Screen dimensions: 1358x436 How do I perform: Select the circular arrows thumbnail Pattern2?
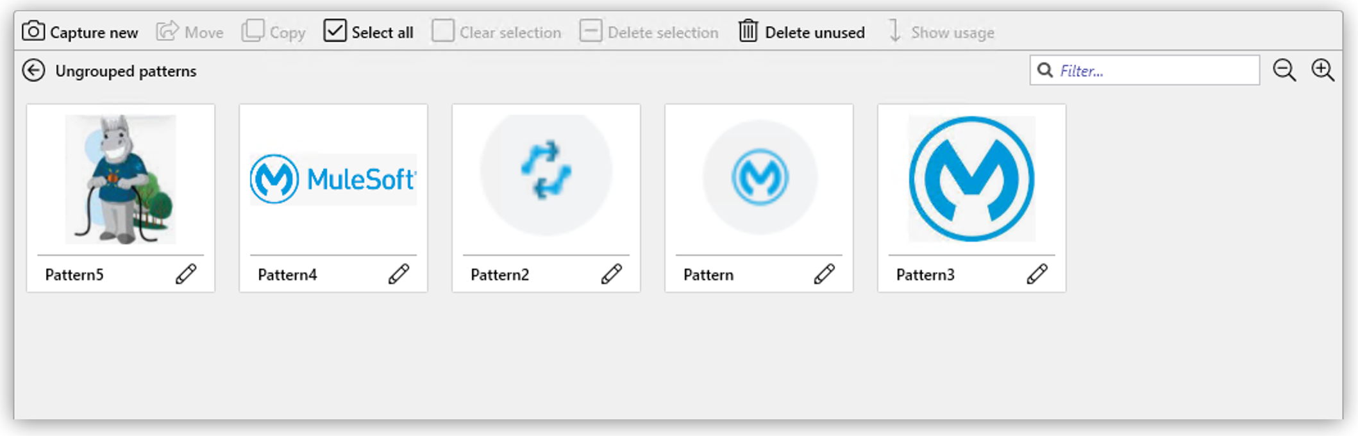(546, 173)
